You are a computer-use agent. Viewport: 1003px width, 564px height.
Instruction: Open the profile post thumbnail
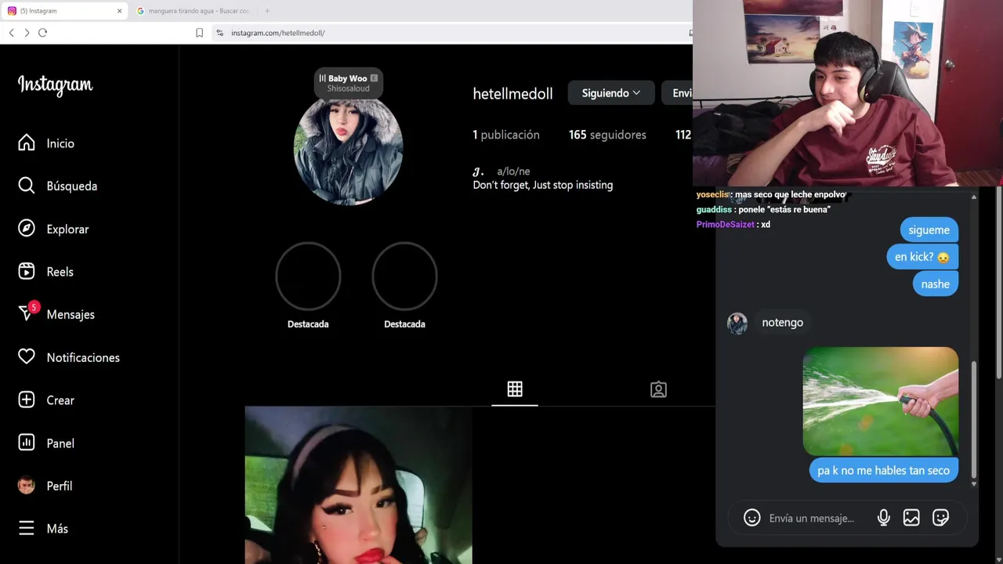[358, 485]
